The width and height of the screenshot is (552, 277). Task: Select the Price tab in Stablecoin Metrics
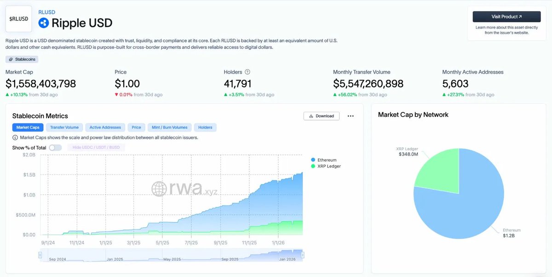[x=136, y=127]
